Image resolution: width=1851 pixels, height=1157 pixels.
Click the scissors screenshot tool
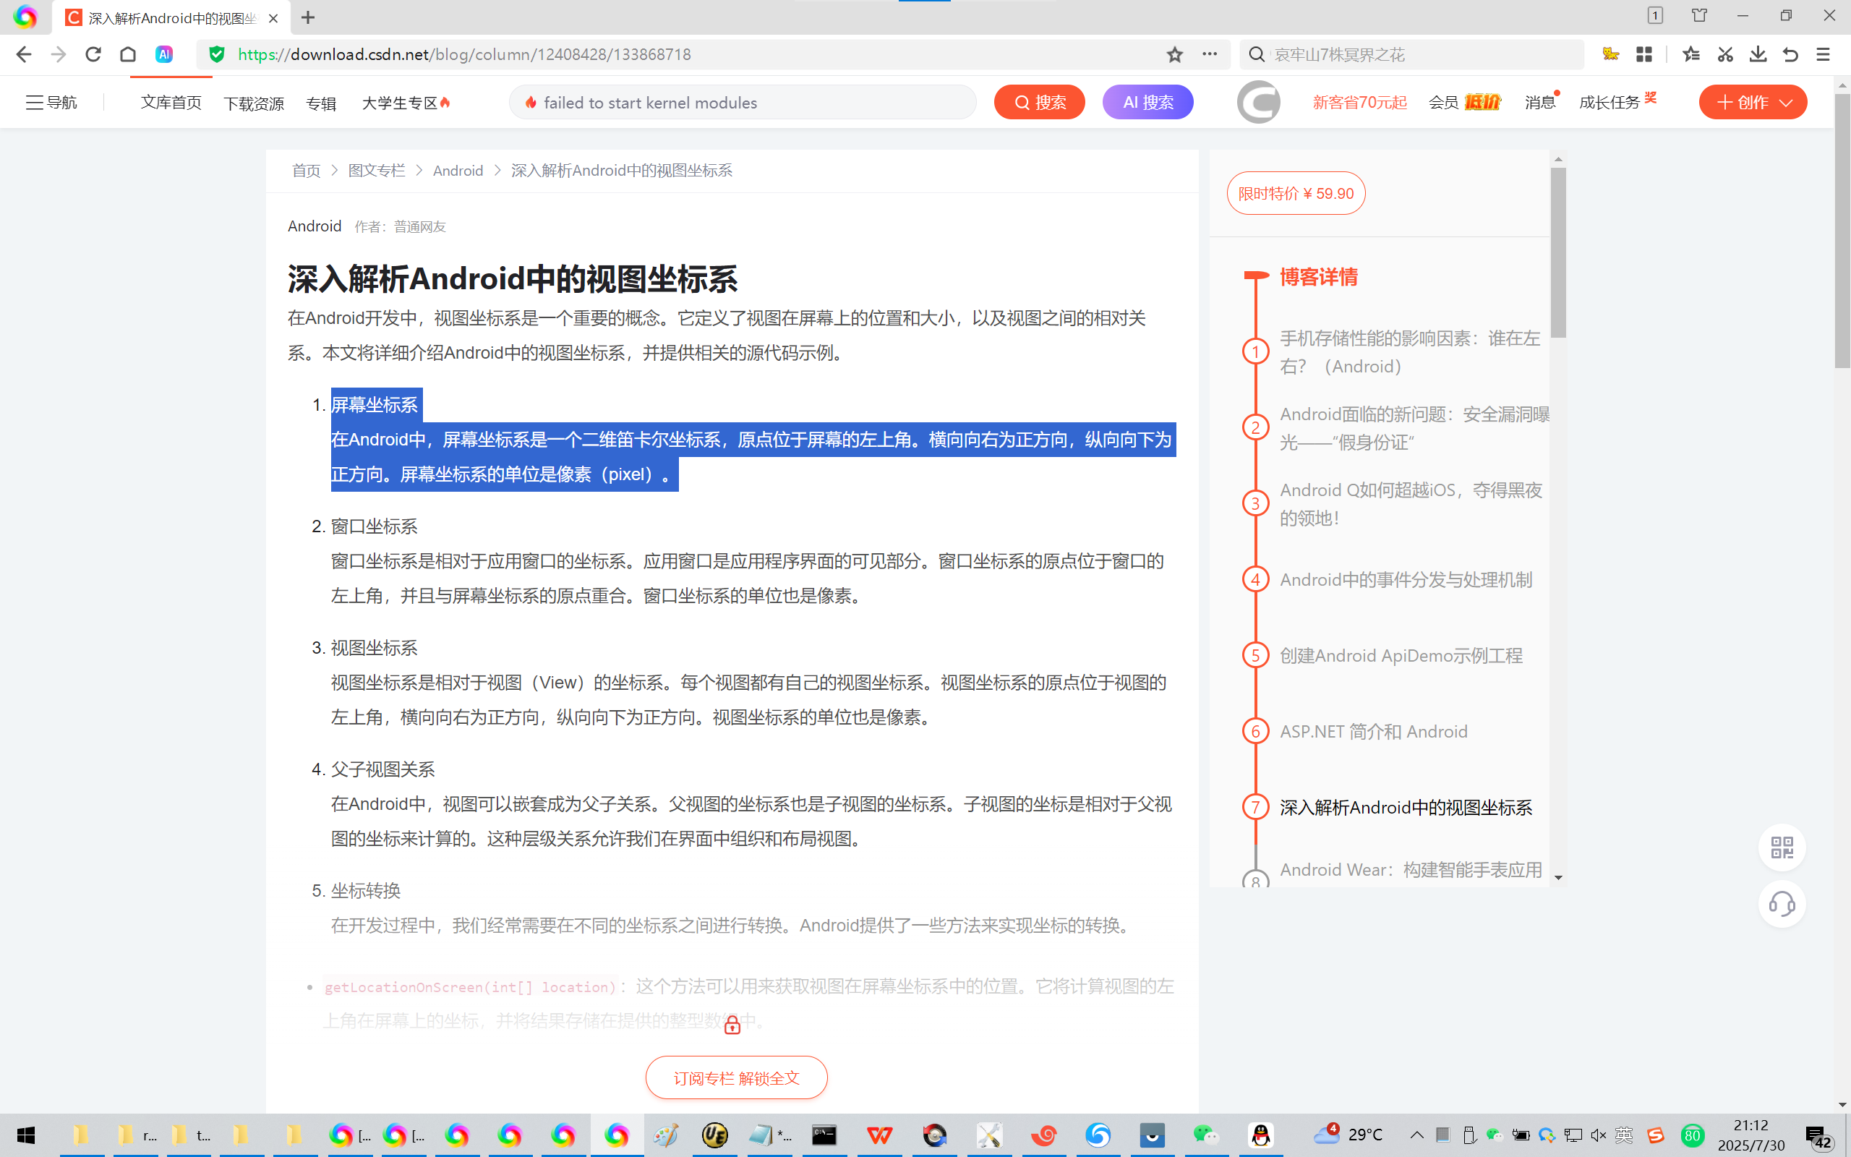point(1724,54)
